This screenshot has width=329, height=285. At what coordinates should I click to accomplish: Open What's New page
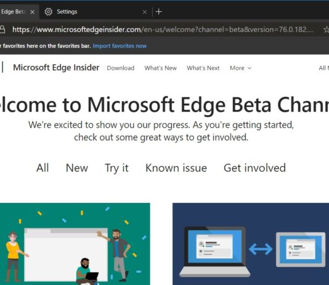pos(161,68)
